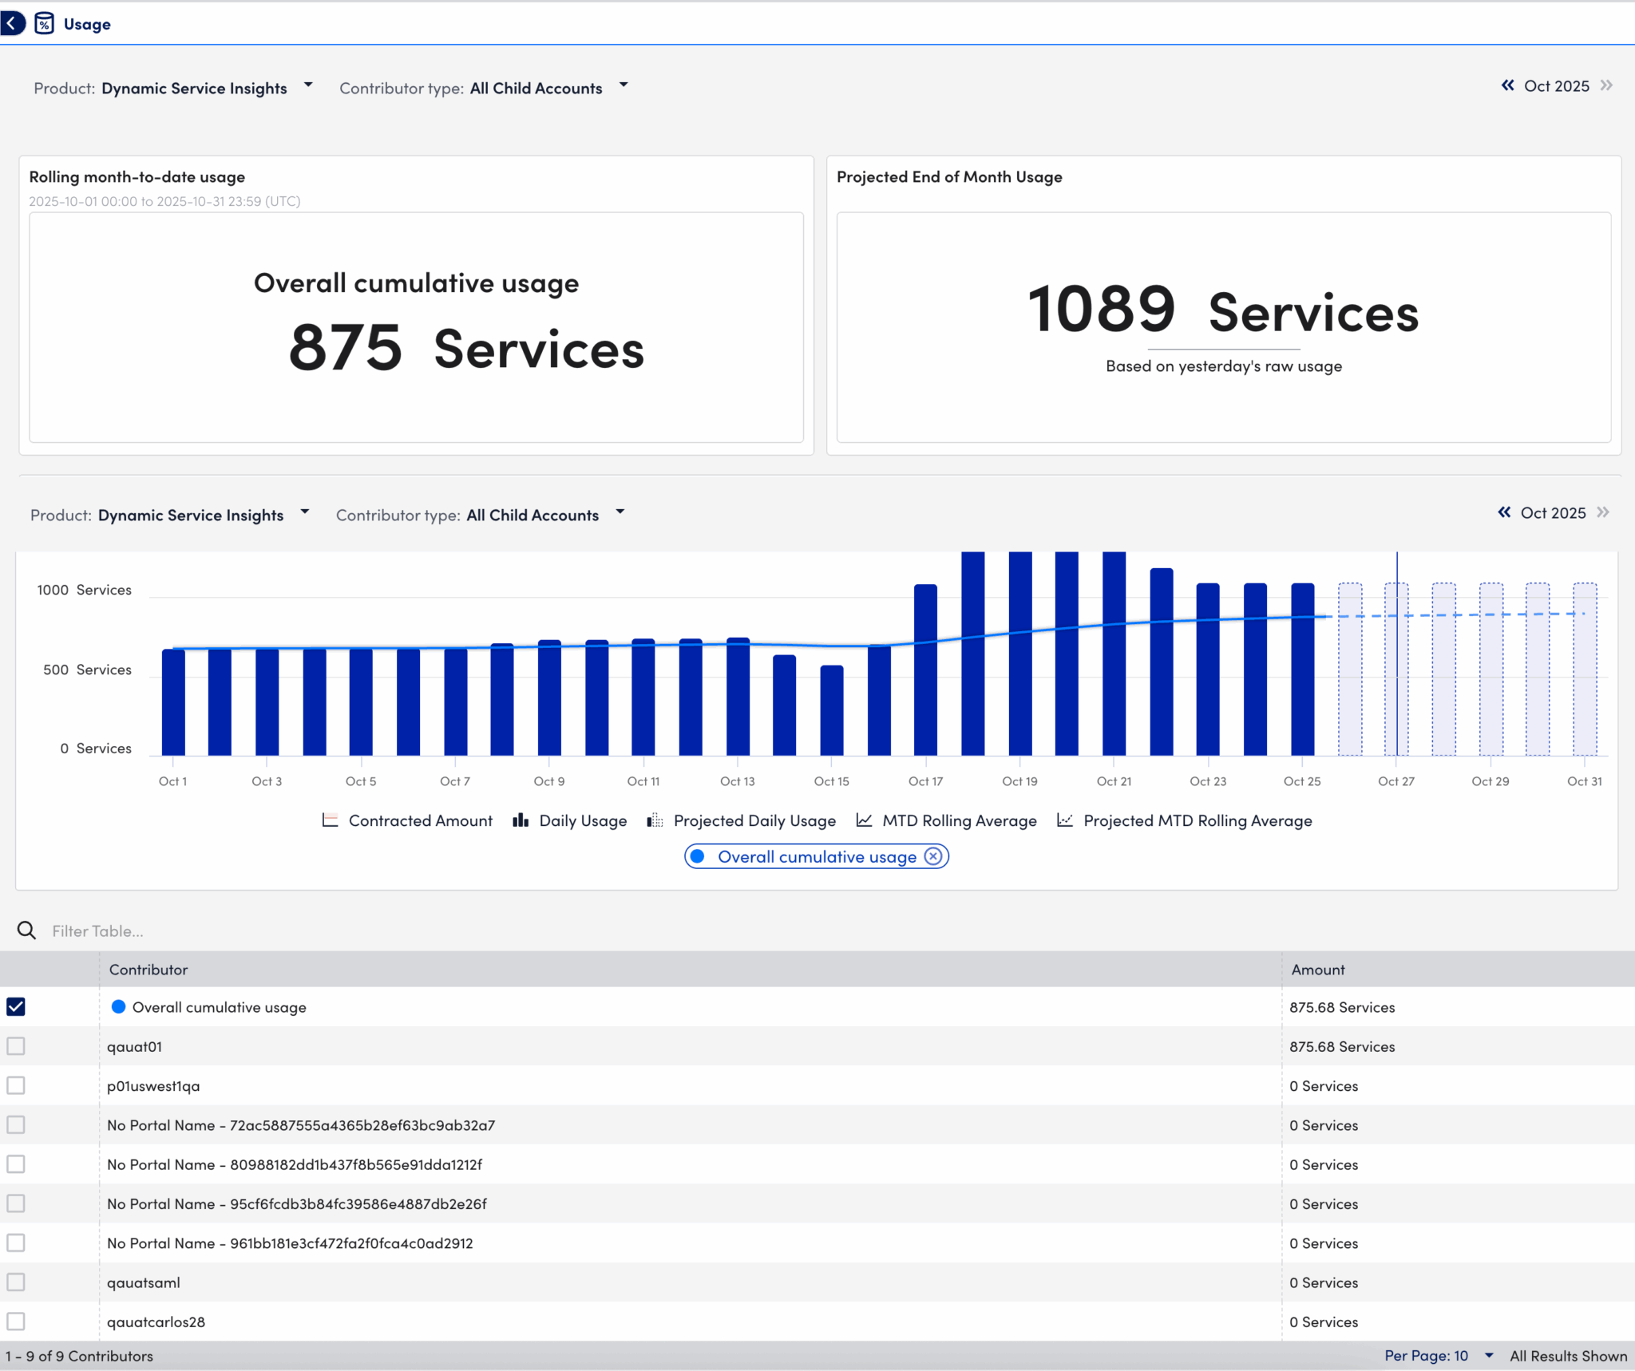Viewport: 1635px width, 1371px height.
Task: Click the Projected Daily Usage legend icon
Action: coord(654,820)
